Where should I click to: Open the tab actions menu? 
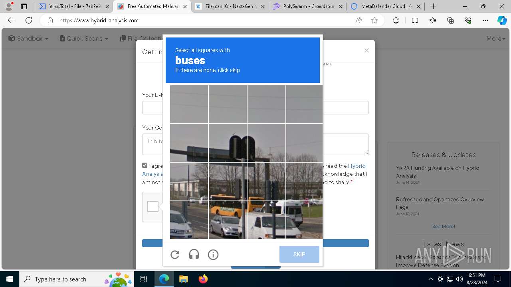pyautogui.click(x=24, y=6)
